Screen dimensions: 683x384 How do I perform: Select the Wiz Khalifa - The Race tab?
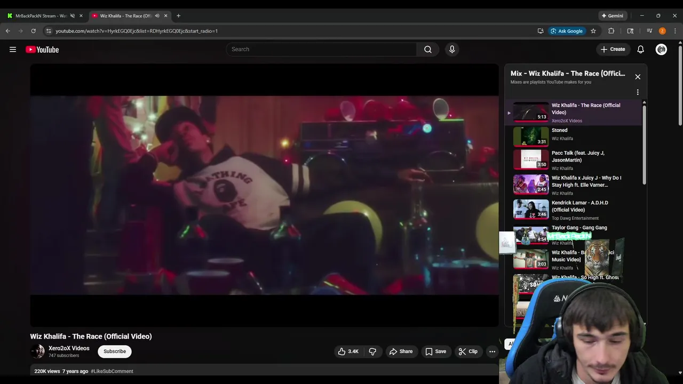click(126, 16)
